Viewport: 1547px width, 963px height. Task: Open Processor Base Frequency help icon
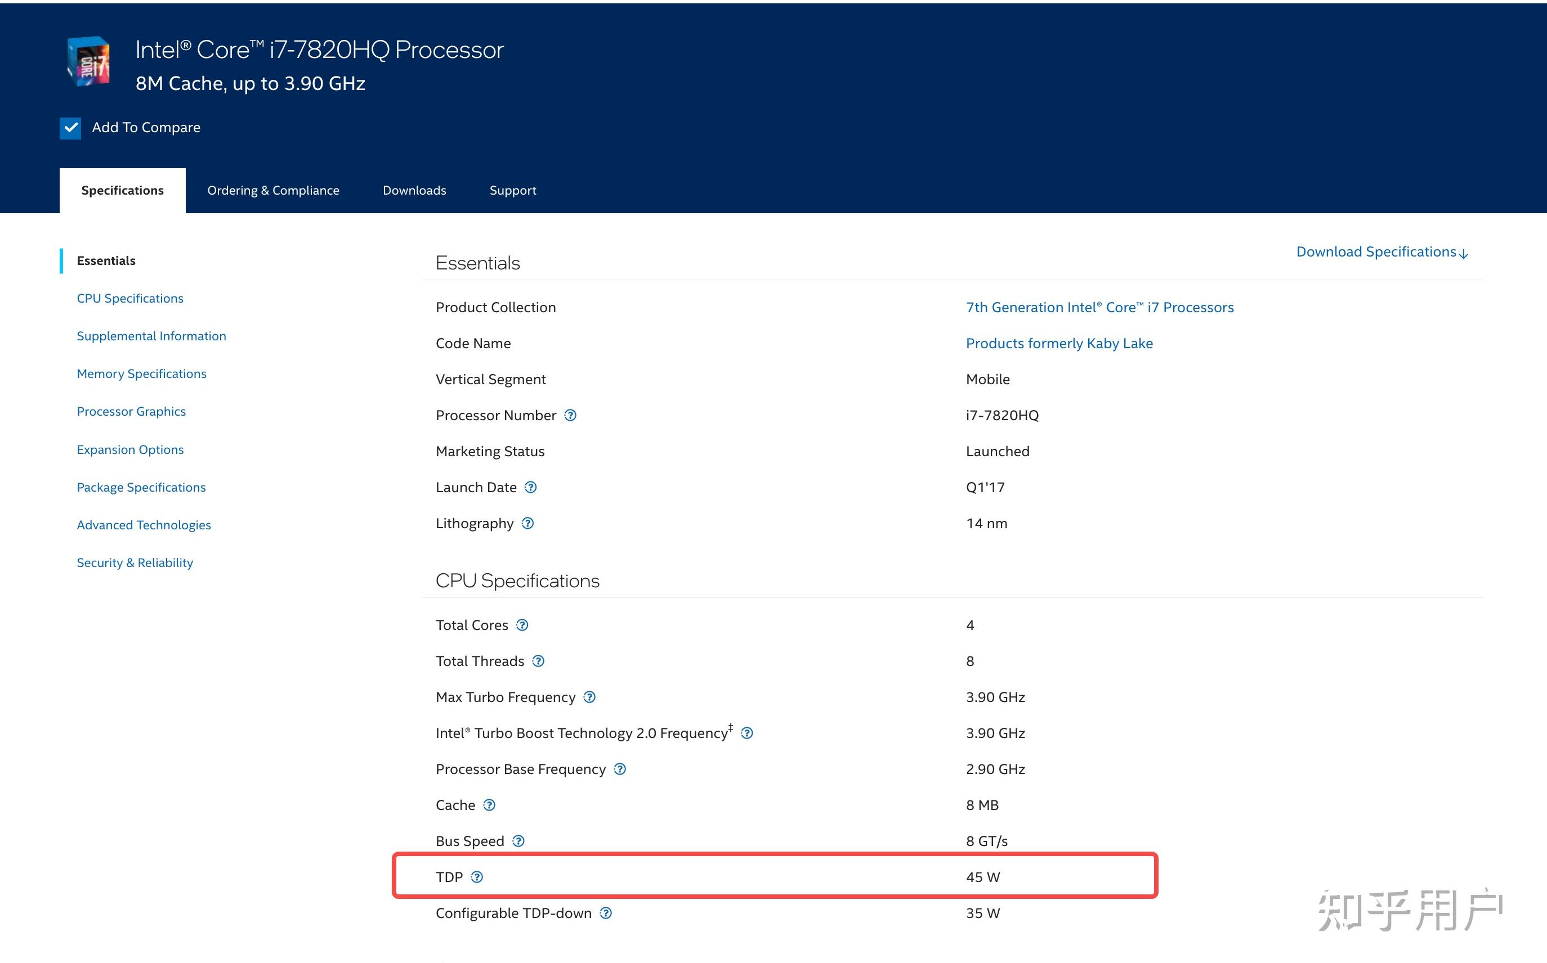(620, 769)
